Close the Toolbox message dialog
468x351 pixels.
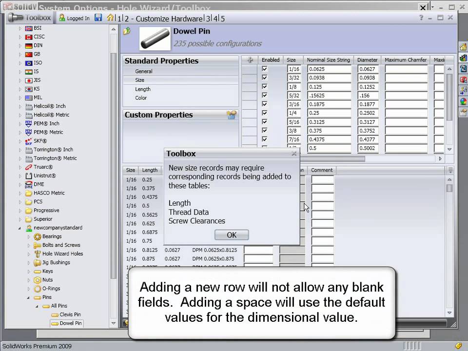pos(294,154)
